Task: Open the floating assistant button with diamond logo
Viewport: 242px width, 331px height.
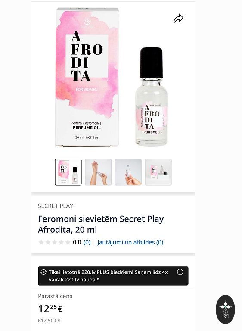Action: pos(225,309)
